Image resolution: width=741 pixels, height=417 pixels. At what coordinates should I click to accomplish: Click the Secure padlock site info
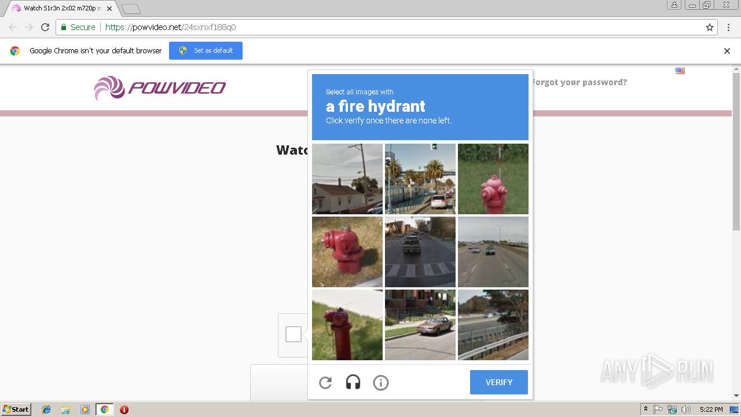pos(78,27)
